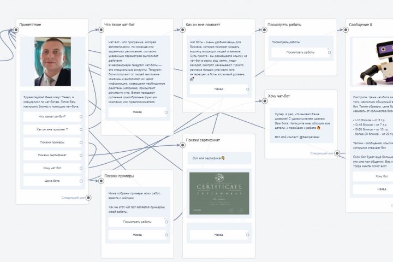Select the Покажи примеры button in greeting
The width and height of the screenshot is (393, 262).
[52, 142]
